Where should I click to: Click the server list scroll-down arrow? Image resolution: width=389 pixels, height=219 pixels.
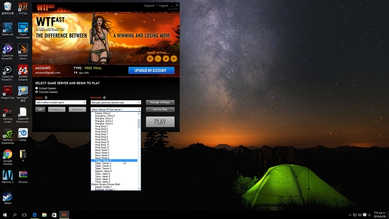point(139,189)
